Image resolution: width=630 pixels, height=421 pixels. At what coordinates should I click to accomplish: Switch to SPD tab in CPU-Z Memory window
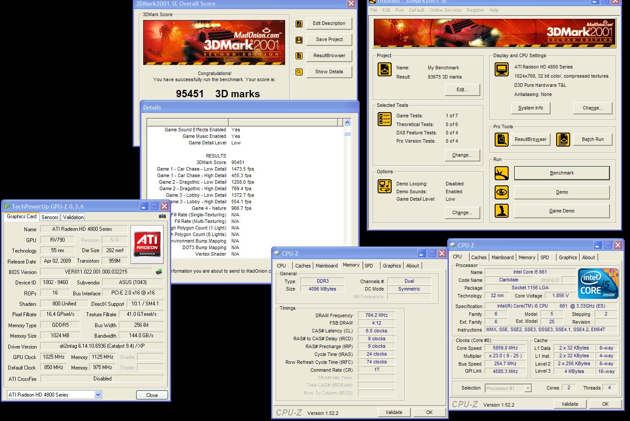click(x=369, y=266)
